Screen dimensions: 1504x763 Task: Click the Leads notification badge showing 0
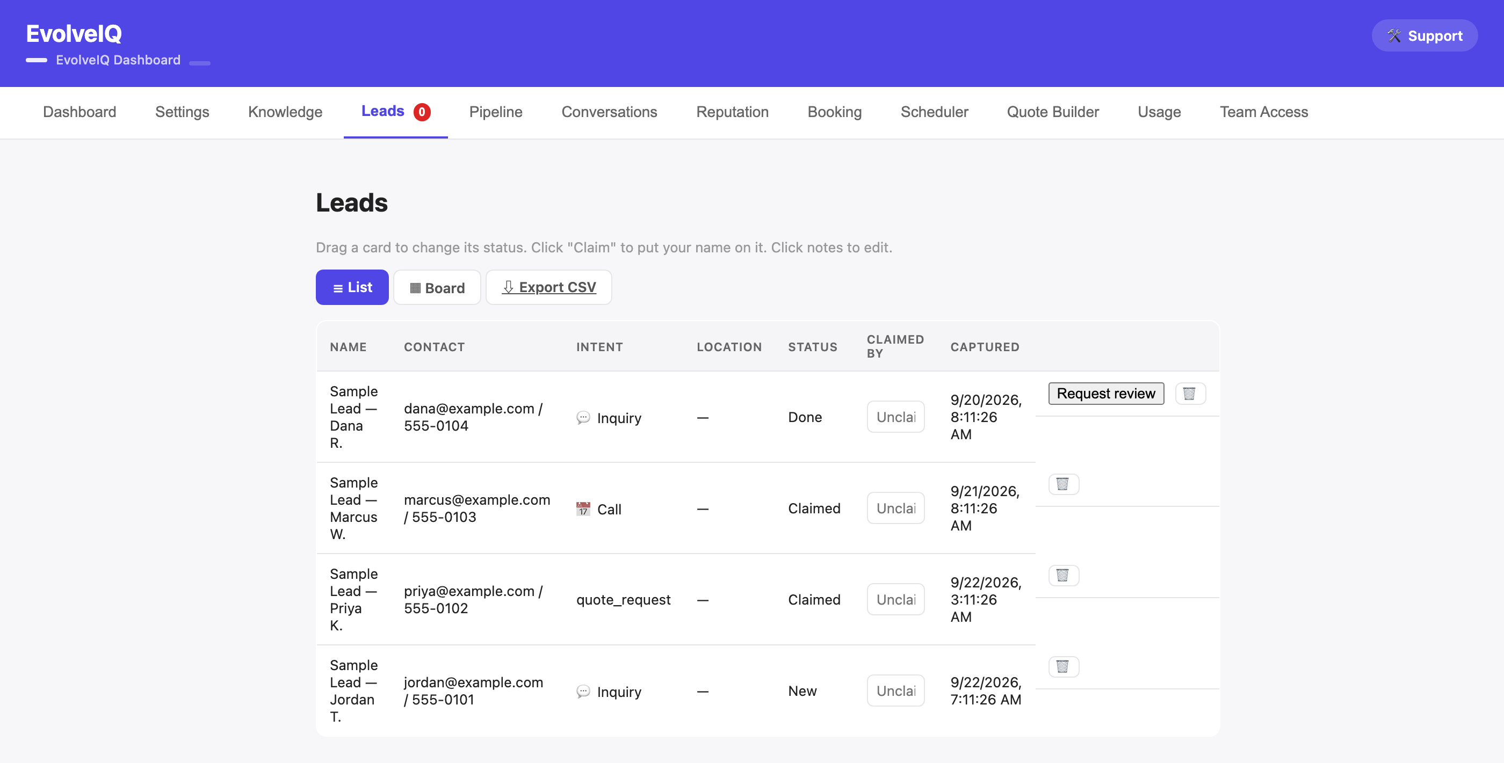coord(422,112)
